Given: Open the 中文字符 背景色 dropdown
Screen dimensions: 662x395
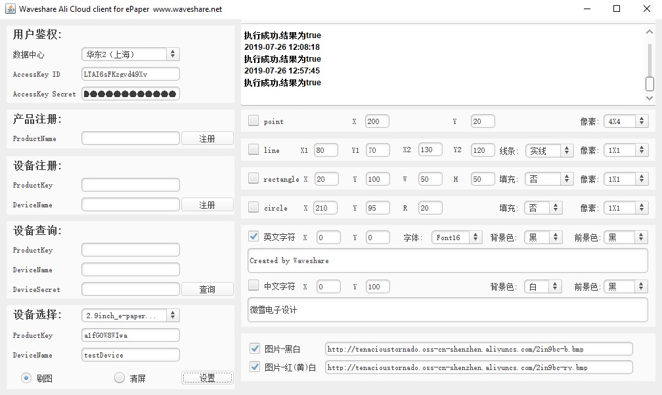Looking at the screenshot, I should click(543, 287).
